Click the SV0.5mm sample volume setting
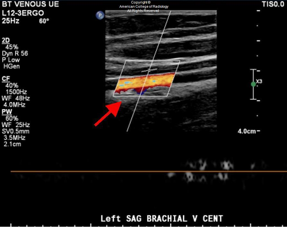This screenshot has width=287, height=227. [x=15, y=131]
